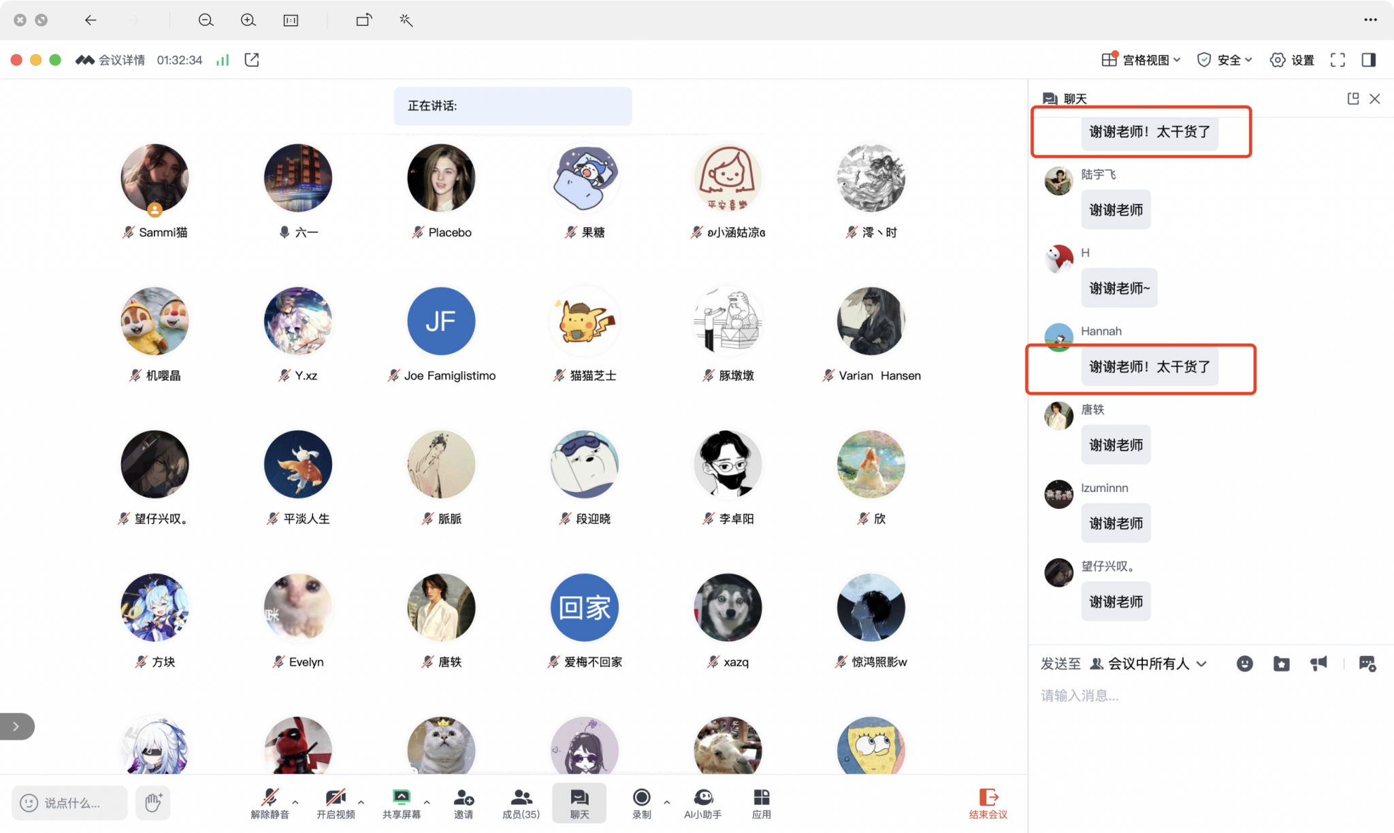Click the raise hand icon
Image resolution: width=1394 pixels, height=833 pixels.
coord(152,802)
